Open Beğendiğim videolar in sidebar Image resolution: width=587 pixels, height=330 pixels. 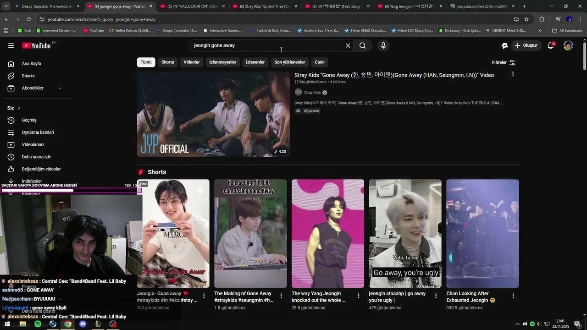(x=41, y=169)
